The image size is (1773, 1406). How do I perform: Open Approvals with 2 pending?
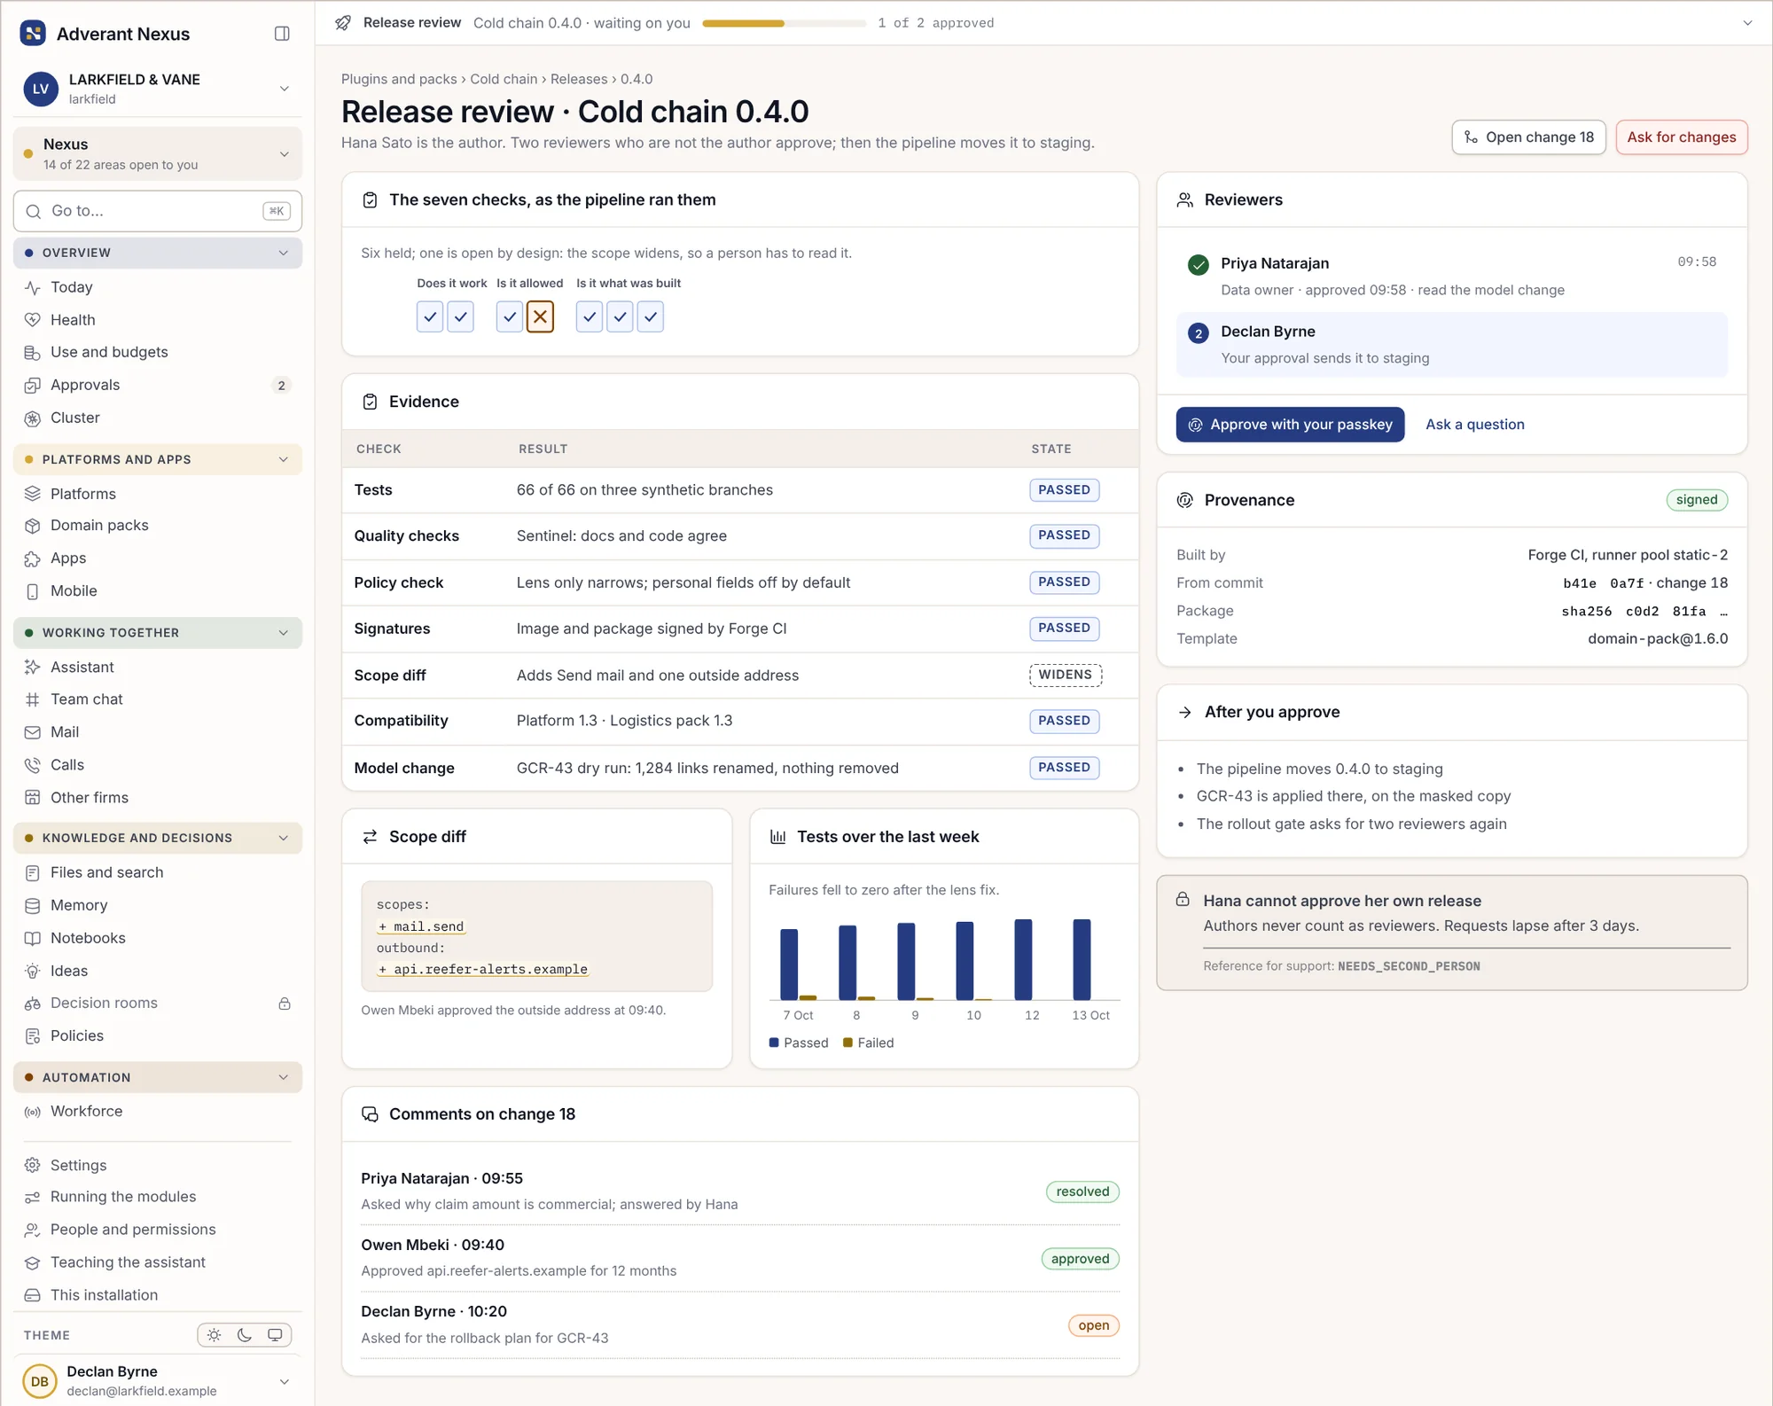(158, 385)
